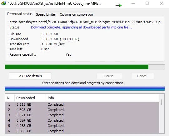169x136 pixels.
Task: Select connection row 3 with 5.021 GB
Action: [x=82, y=115]
